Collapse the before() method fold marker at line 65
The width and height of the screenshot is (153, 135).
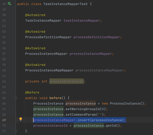[16, 98]
